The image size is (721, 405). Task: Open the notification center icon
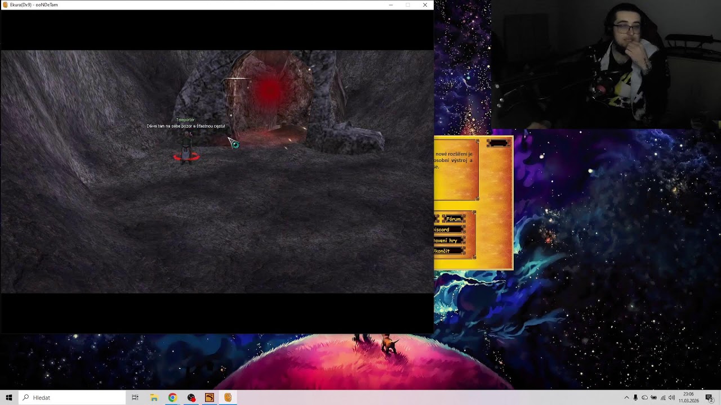709,398
